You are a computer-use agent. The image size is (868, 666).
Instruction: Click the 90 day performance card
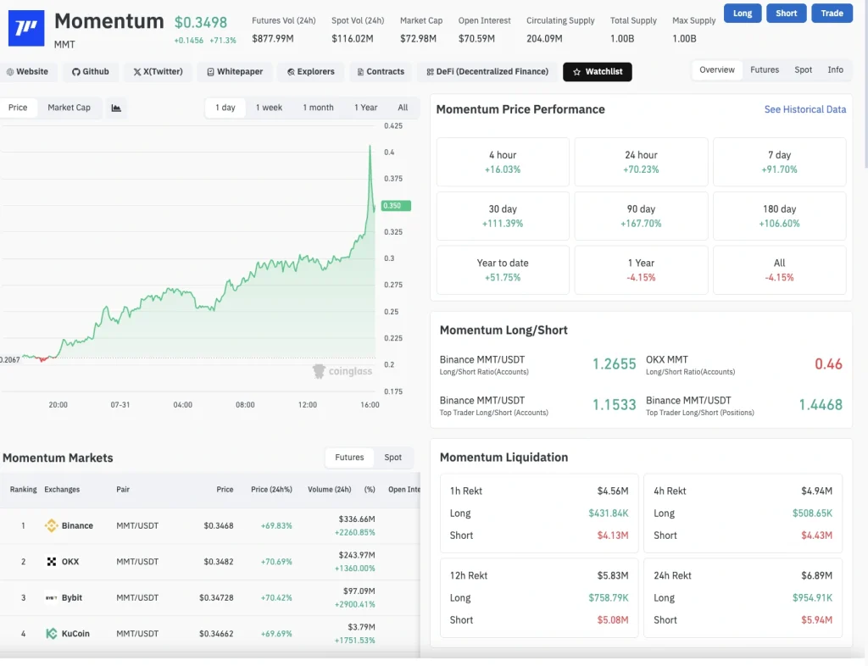[x=641, y=216]
